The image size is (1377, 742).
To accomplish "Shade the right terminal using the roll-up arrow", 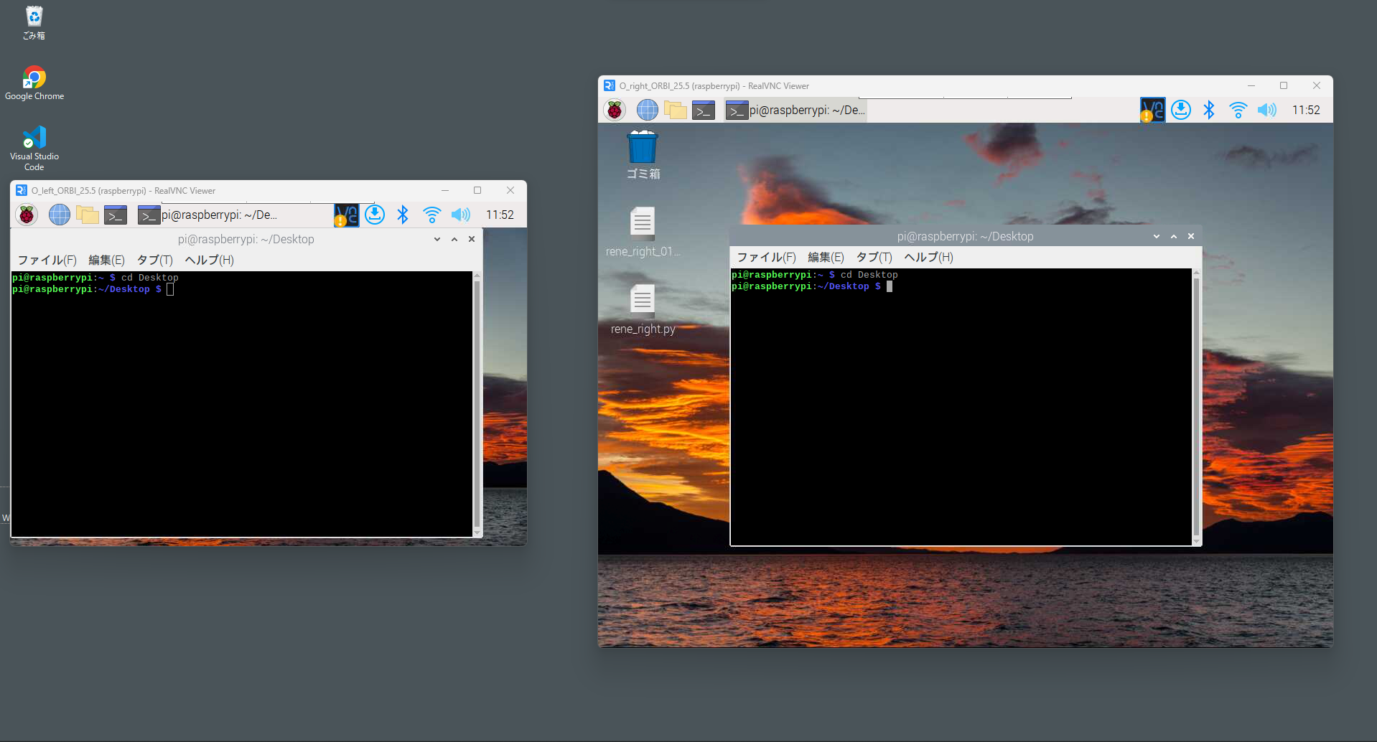I will [x=1173, y=236].
